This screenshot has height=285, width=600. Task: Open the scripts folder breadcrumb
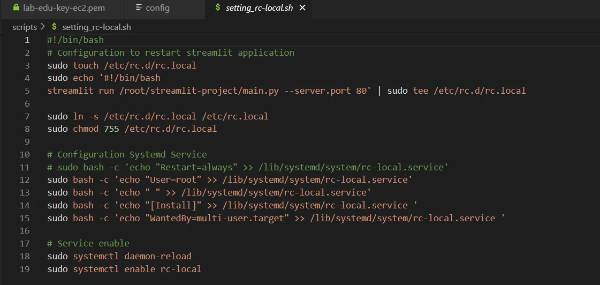25,27
